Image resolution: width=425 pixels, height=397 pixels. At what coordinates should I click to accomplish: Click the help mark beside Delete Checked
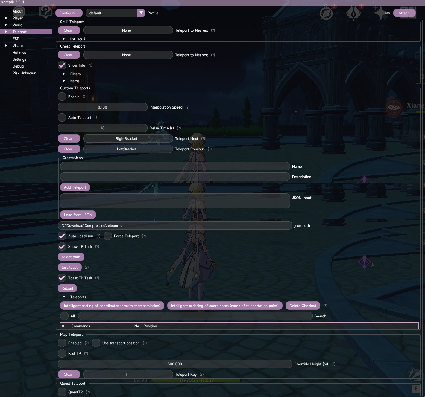325,306
